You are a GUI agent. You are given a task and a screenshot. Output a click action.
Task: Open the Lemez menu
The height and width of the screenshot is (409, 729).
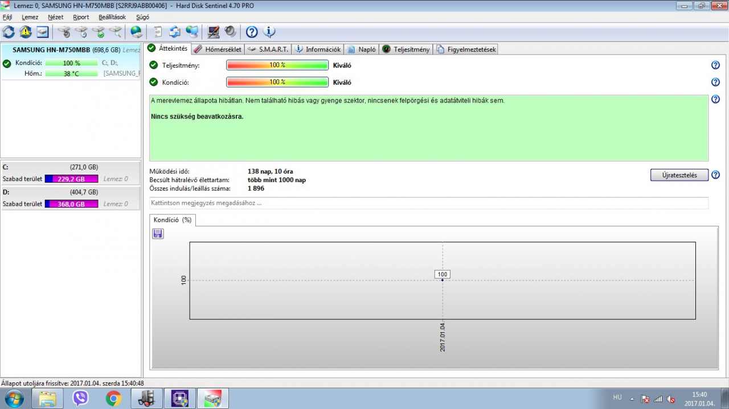(30, 17)
